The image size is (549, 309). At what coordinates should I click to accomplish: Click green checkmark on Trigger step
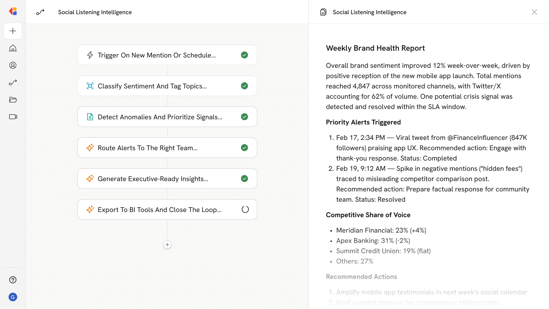[244, 55]
